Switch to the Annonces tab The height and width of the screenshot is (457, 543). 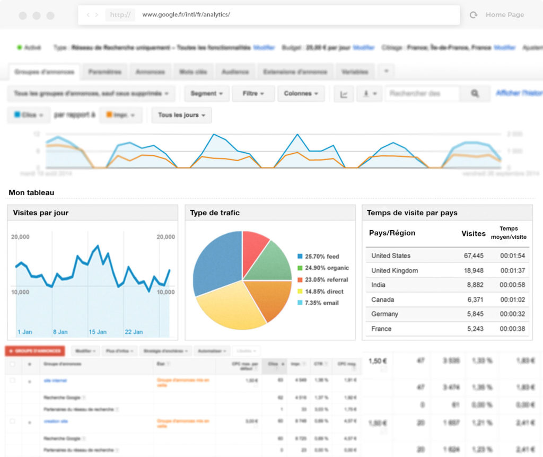point(150,72)
